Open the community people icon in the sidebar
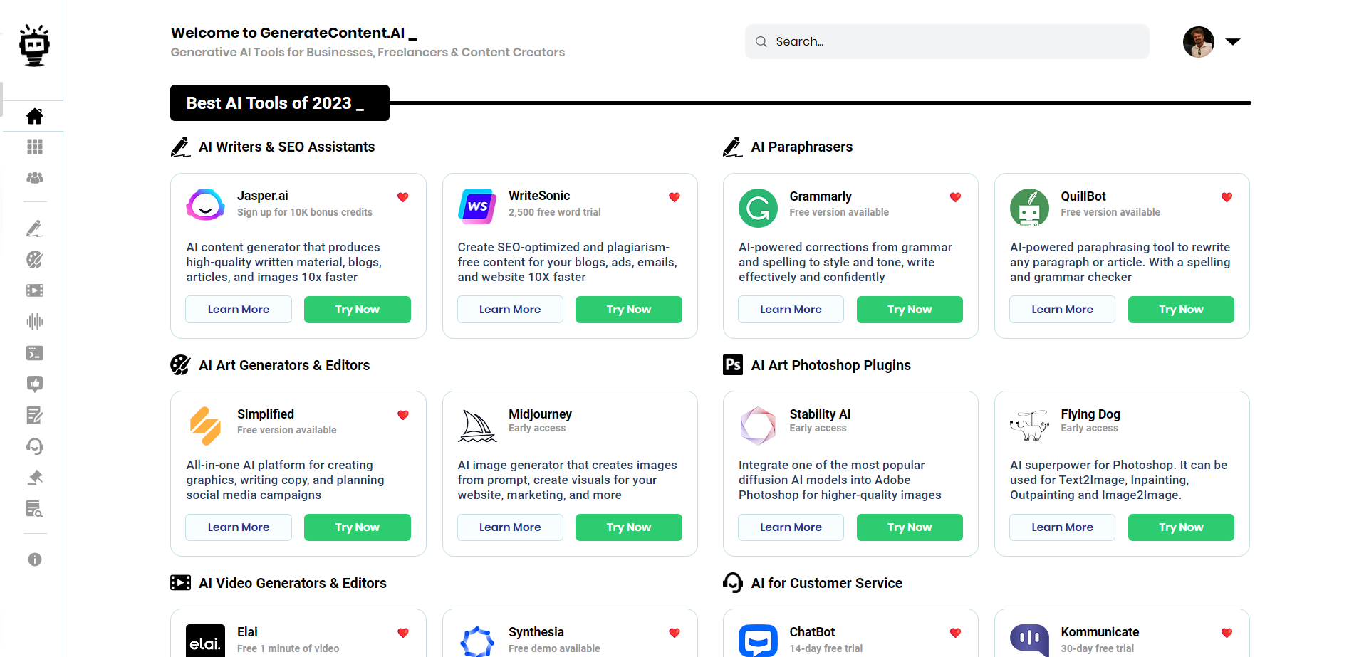This screenshot has width=1354, height=657. pos(35,178)
